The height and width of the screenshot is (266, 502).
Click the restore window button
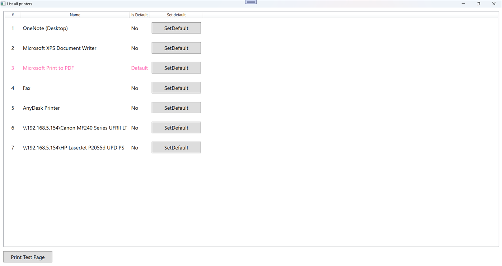pyautogui.click(x=478, y=4)
